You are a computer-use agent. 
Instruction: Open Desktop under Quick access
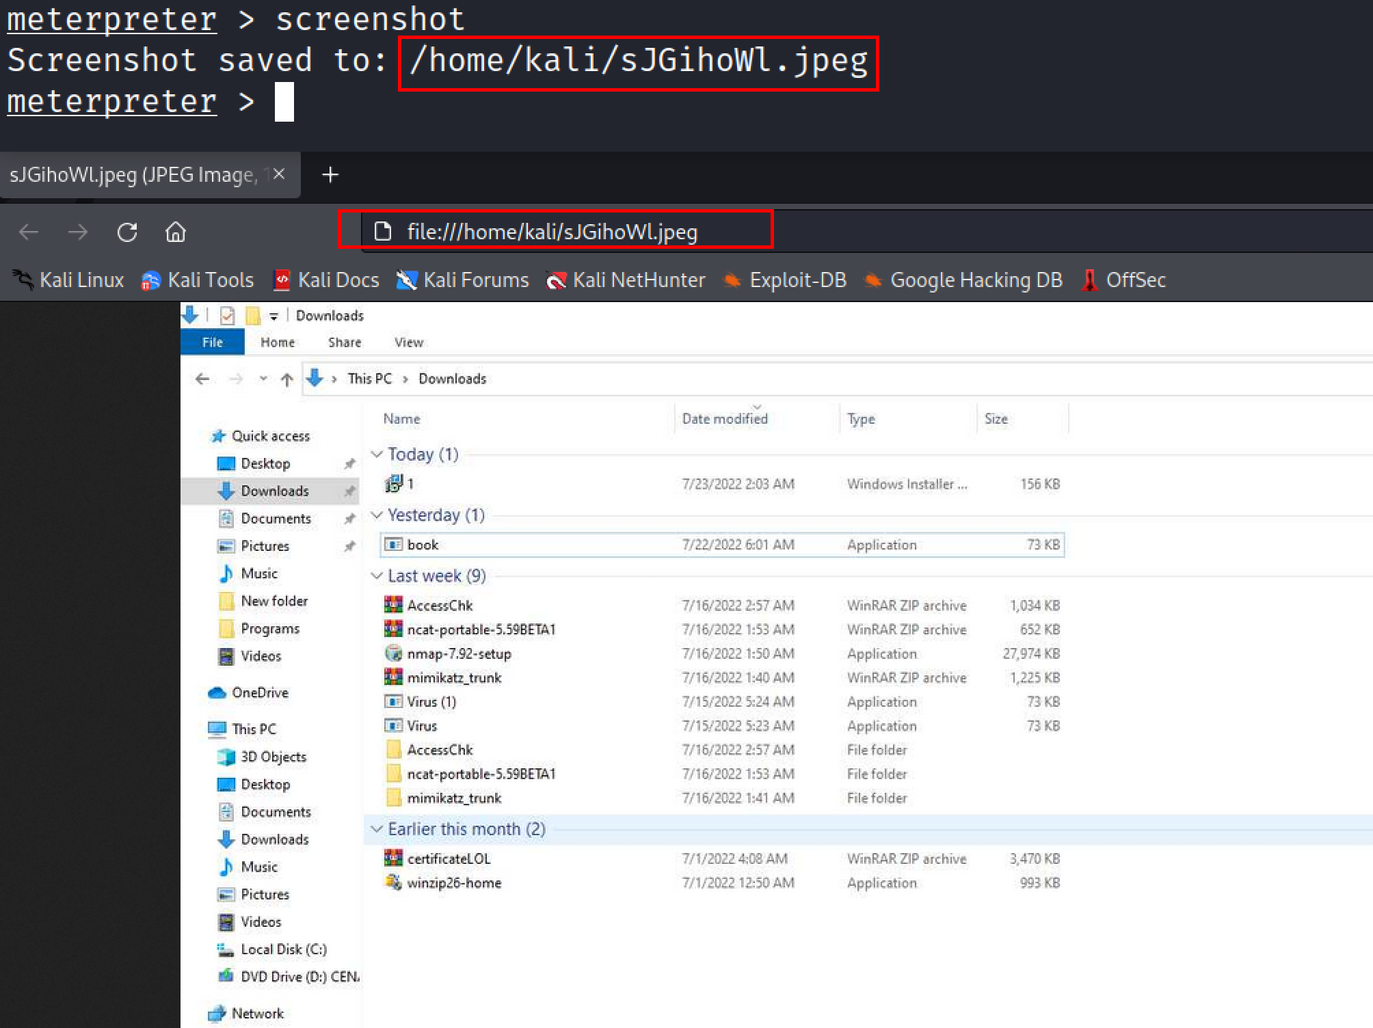pos(265,463)
